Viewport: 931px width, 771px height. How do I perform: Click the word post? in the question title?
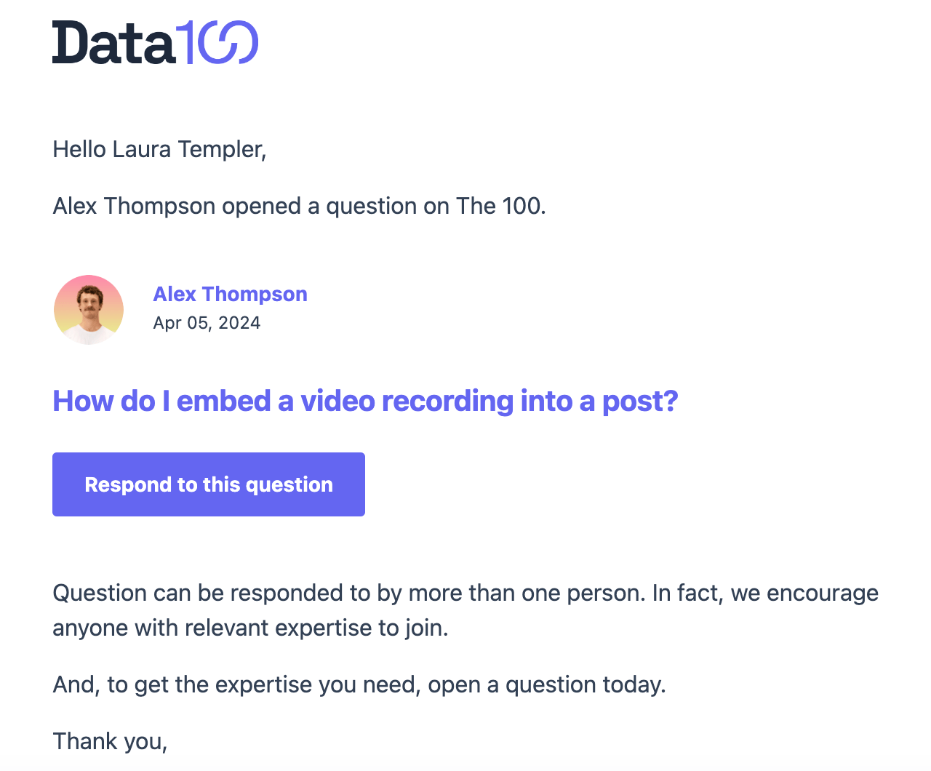coord(640,401)
